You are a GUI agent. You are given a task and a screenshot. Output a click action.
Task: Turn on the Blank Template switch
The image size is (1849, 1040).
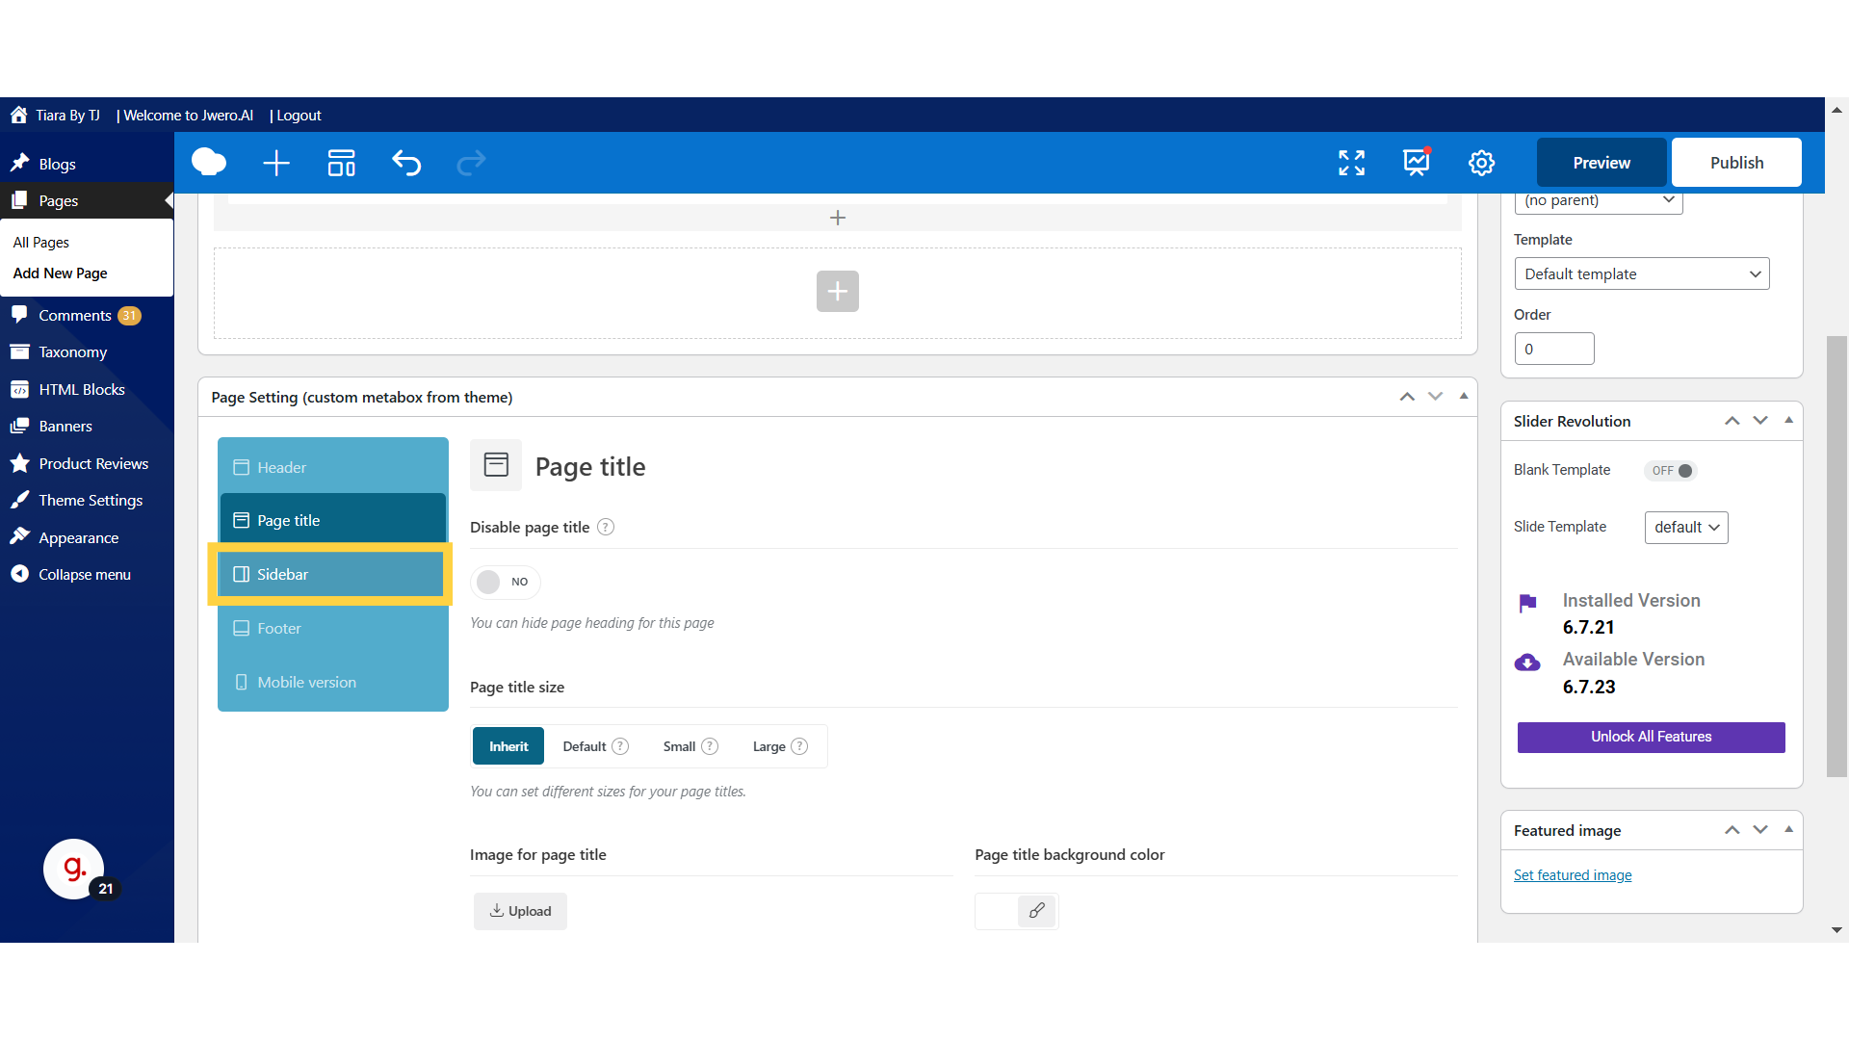point(1670,471)
